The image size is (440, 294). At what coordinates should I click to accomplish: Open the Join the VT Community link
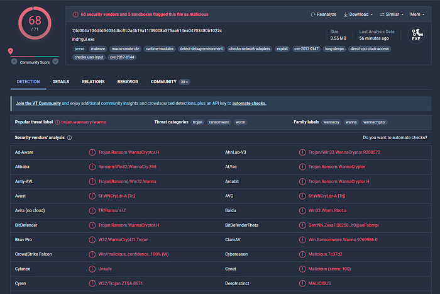pos(38,103)
